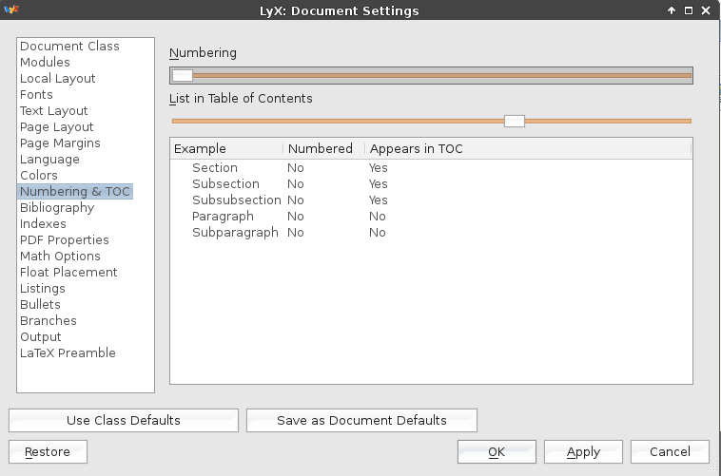The width and height of the screenshot is (721, 476).
Task: Cancel the Document Settings dialog
Action: click(670, 451)
